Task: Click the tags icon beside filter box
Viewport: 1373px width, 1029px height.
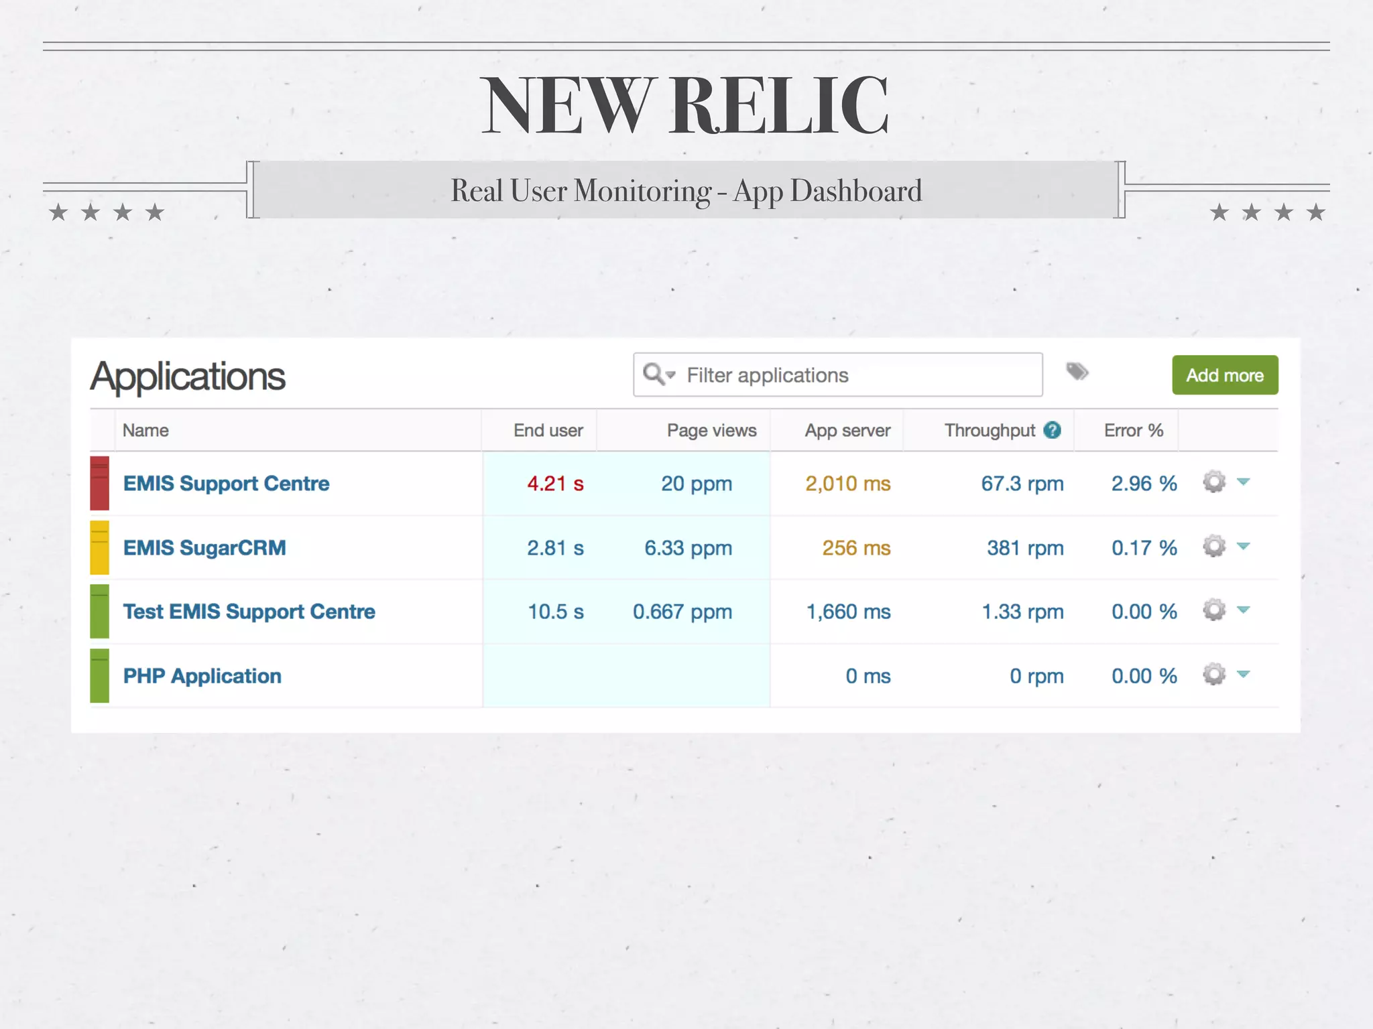Action: pos(1077,371)
